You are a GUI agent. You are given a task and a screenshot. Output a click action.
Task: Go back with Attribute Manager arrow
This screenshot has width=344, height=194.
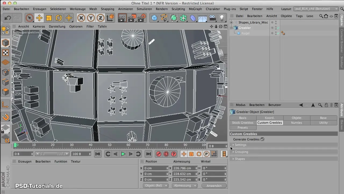[301, 105]
